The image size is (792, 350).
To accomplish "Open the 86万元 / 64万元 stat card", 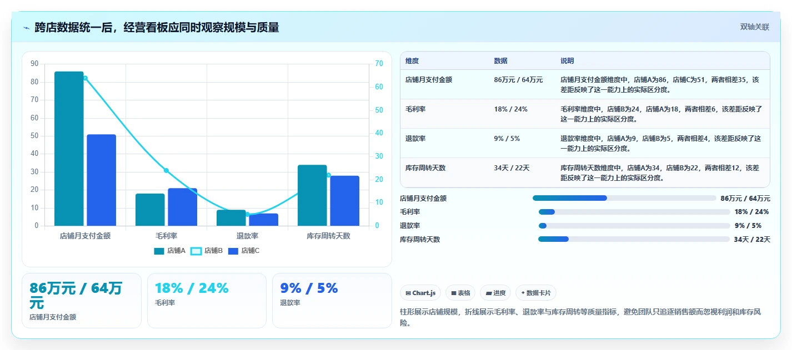I will click(x=82, y=301).
